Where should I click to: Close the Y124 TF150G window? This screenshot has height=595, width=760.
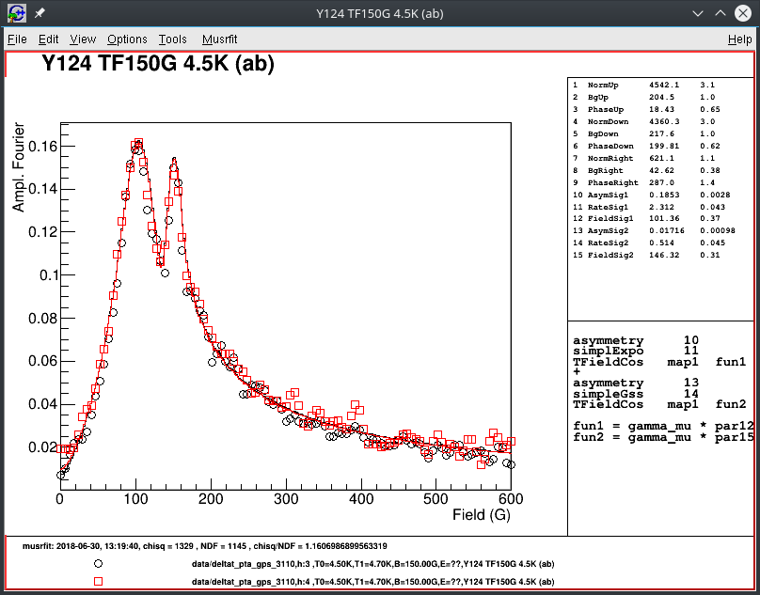click(743, 14)
